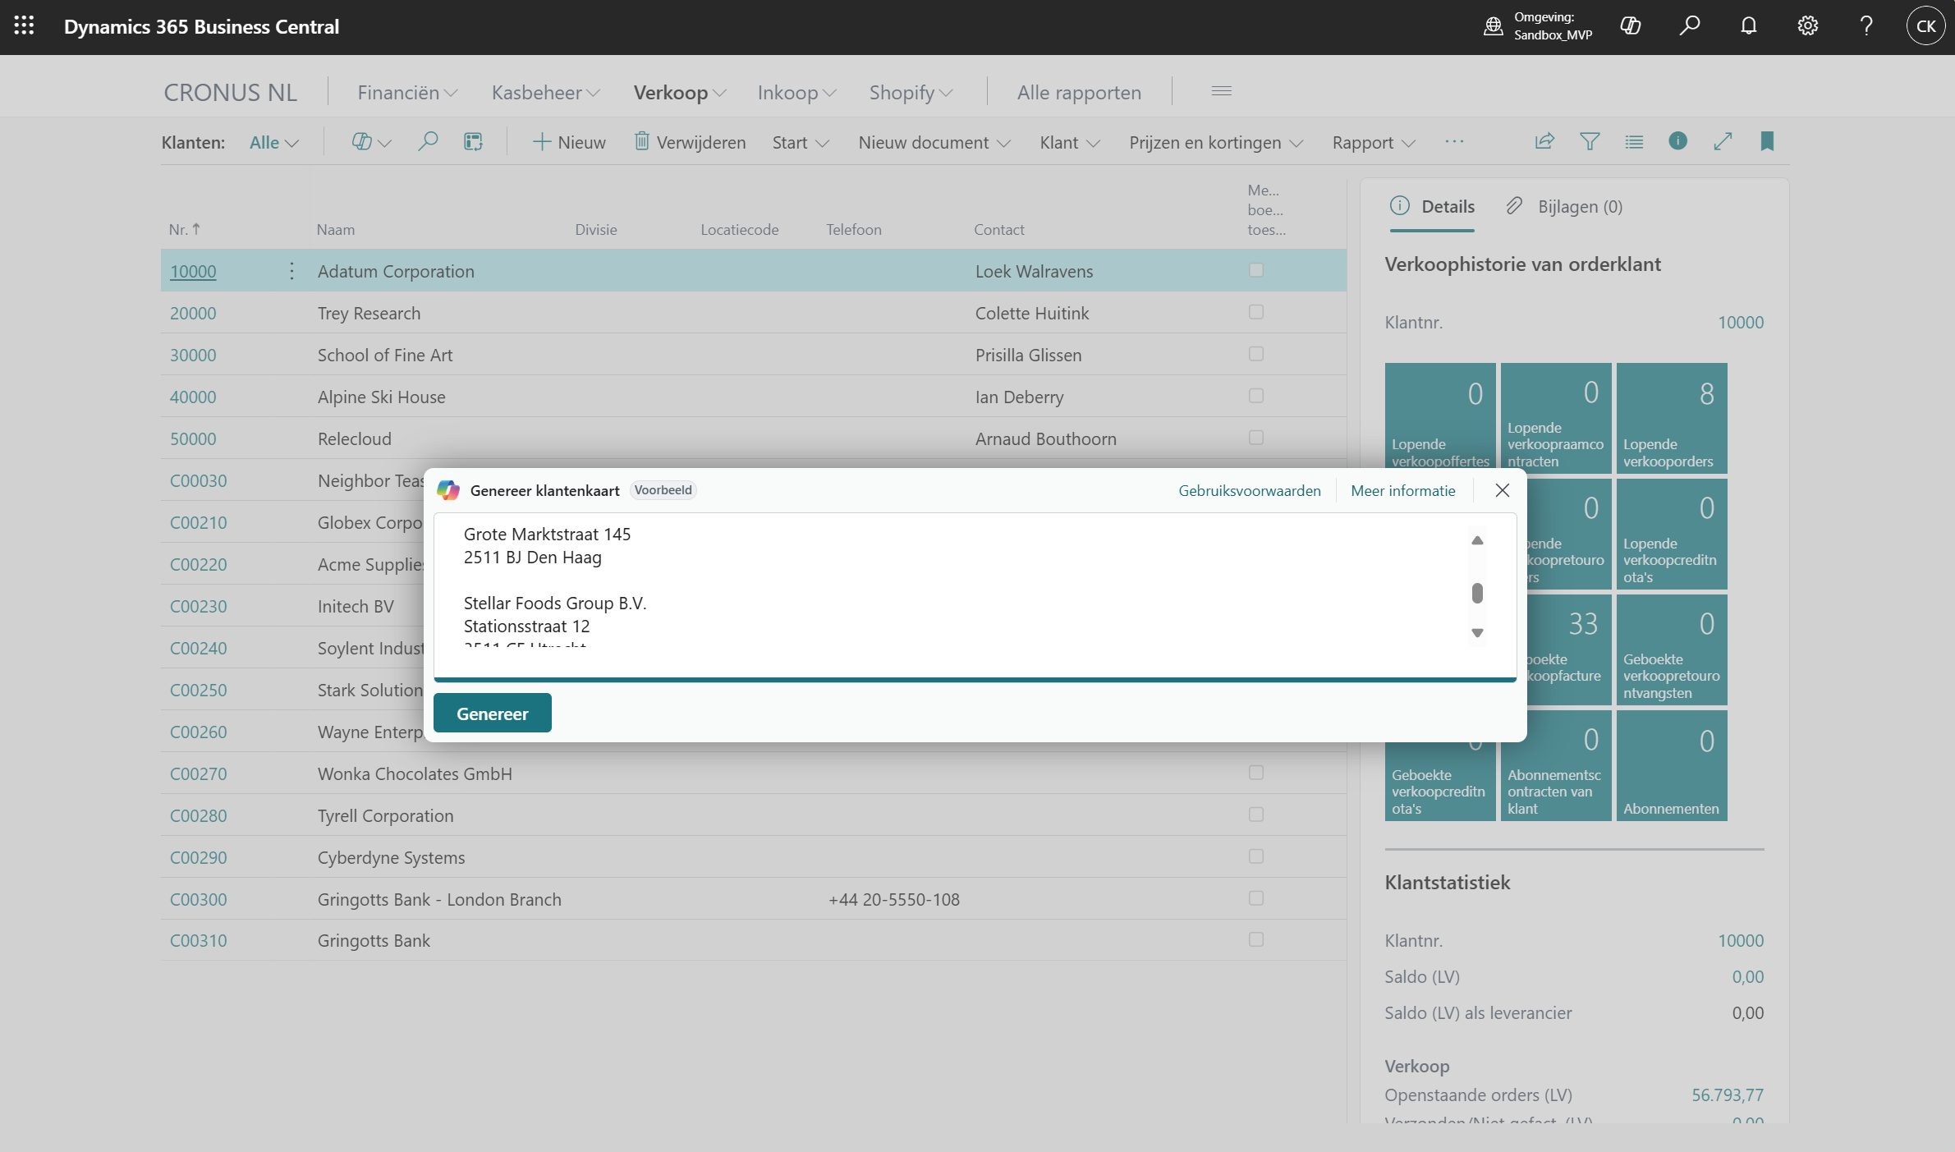This screenshot has width=1955, height=1152.
Task: Open the Gebruiksvoorwaarden link
Action: (x=1249, y=491)
